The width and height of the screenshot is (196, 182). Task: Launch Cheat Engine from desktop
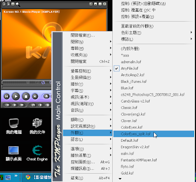coord(37,153)
